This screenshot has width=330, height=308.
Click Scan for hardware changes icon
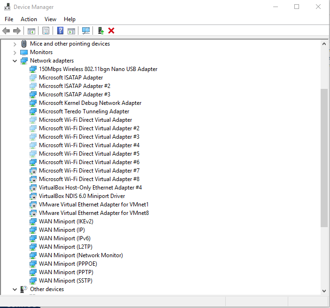tap(86, 31)
